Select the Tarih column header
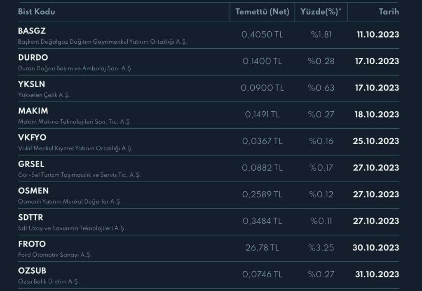 point(389,12)
